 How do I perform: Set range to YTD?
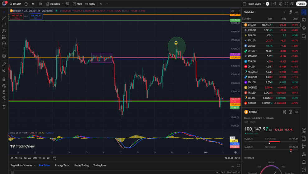(x=35, y=158)
